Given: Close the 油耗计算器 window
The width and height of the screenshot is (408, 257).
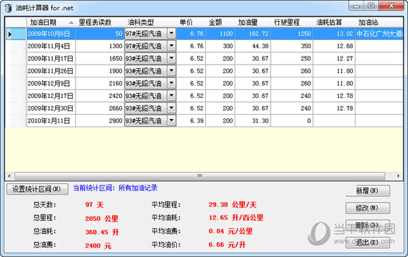Looking at the screenshot, I should tap(391, 5).
